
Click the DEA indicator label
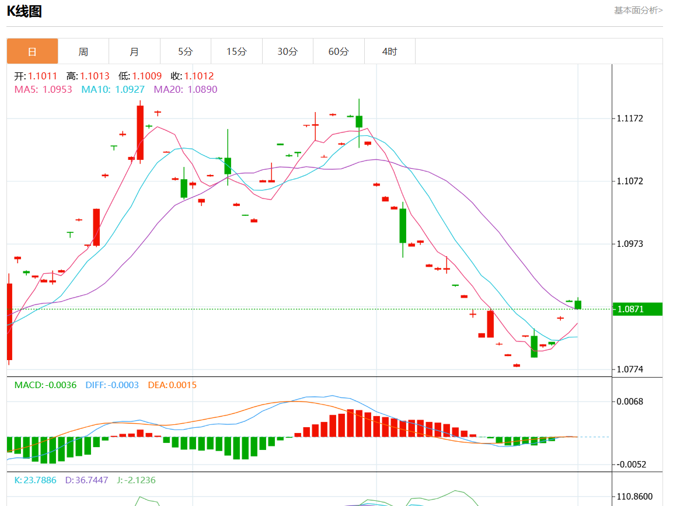pyautogui.click(x=172, y=385)
